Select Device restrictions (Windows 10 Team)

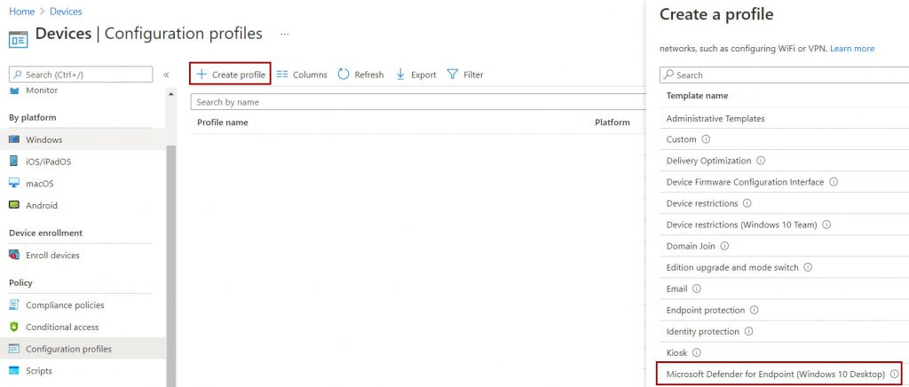741,225
